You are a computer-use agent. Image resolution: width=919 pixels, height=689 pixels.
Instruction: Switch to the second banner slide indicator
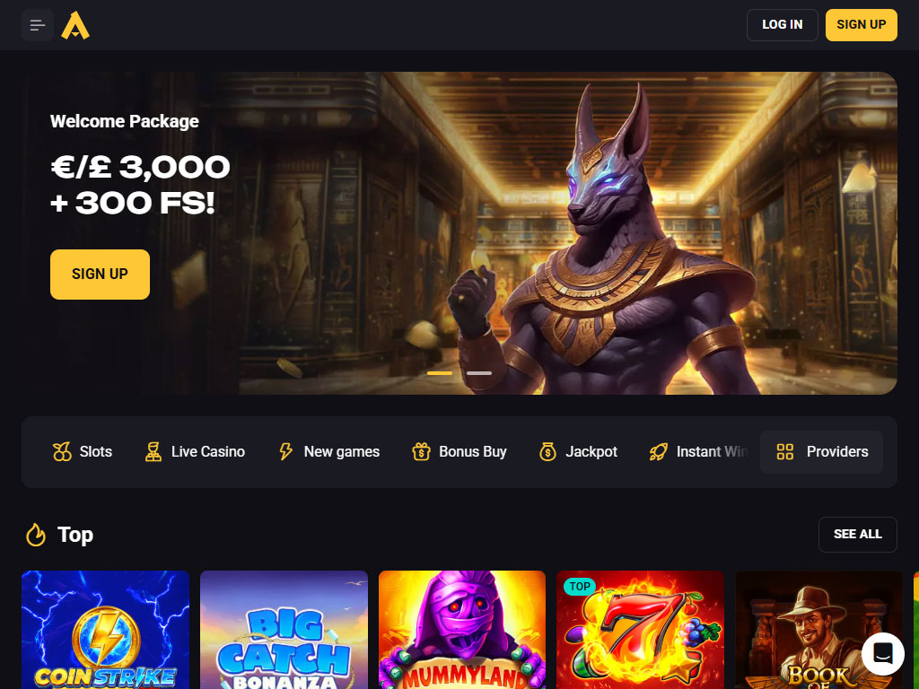(479, 373)
